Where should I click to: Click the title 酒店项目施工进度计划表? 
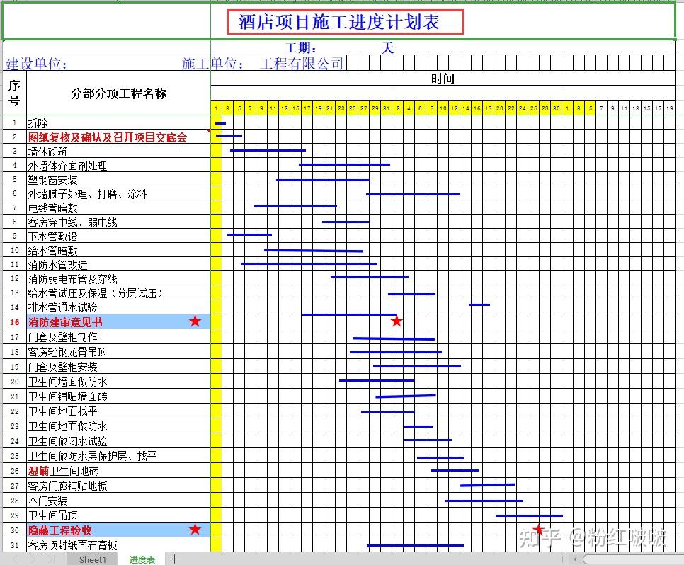(346, 22)
